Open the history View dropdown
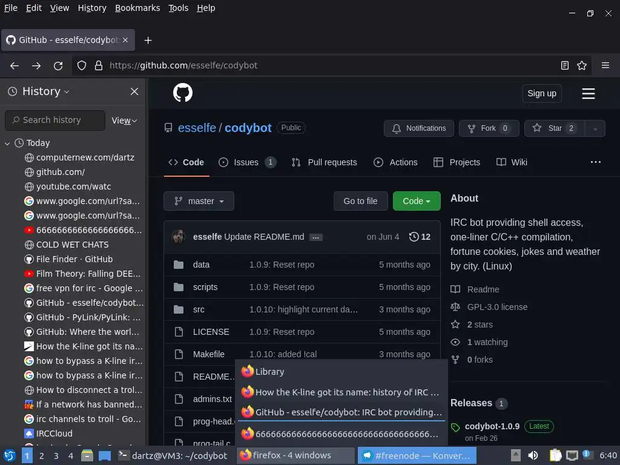This screenshot has height=465, width=620. pos(124,120)
